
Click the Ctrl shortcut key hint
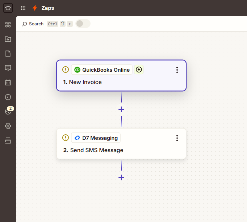point(53,24)
